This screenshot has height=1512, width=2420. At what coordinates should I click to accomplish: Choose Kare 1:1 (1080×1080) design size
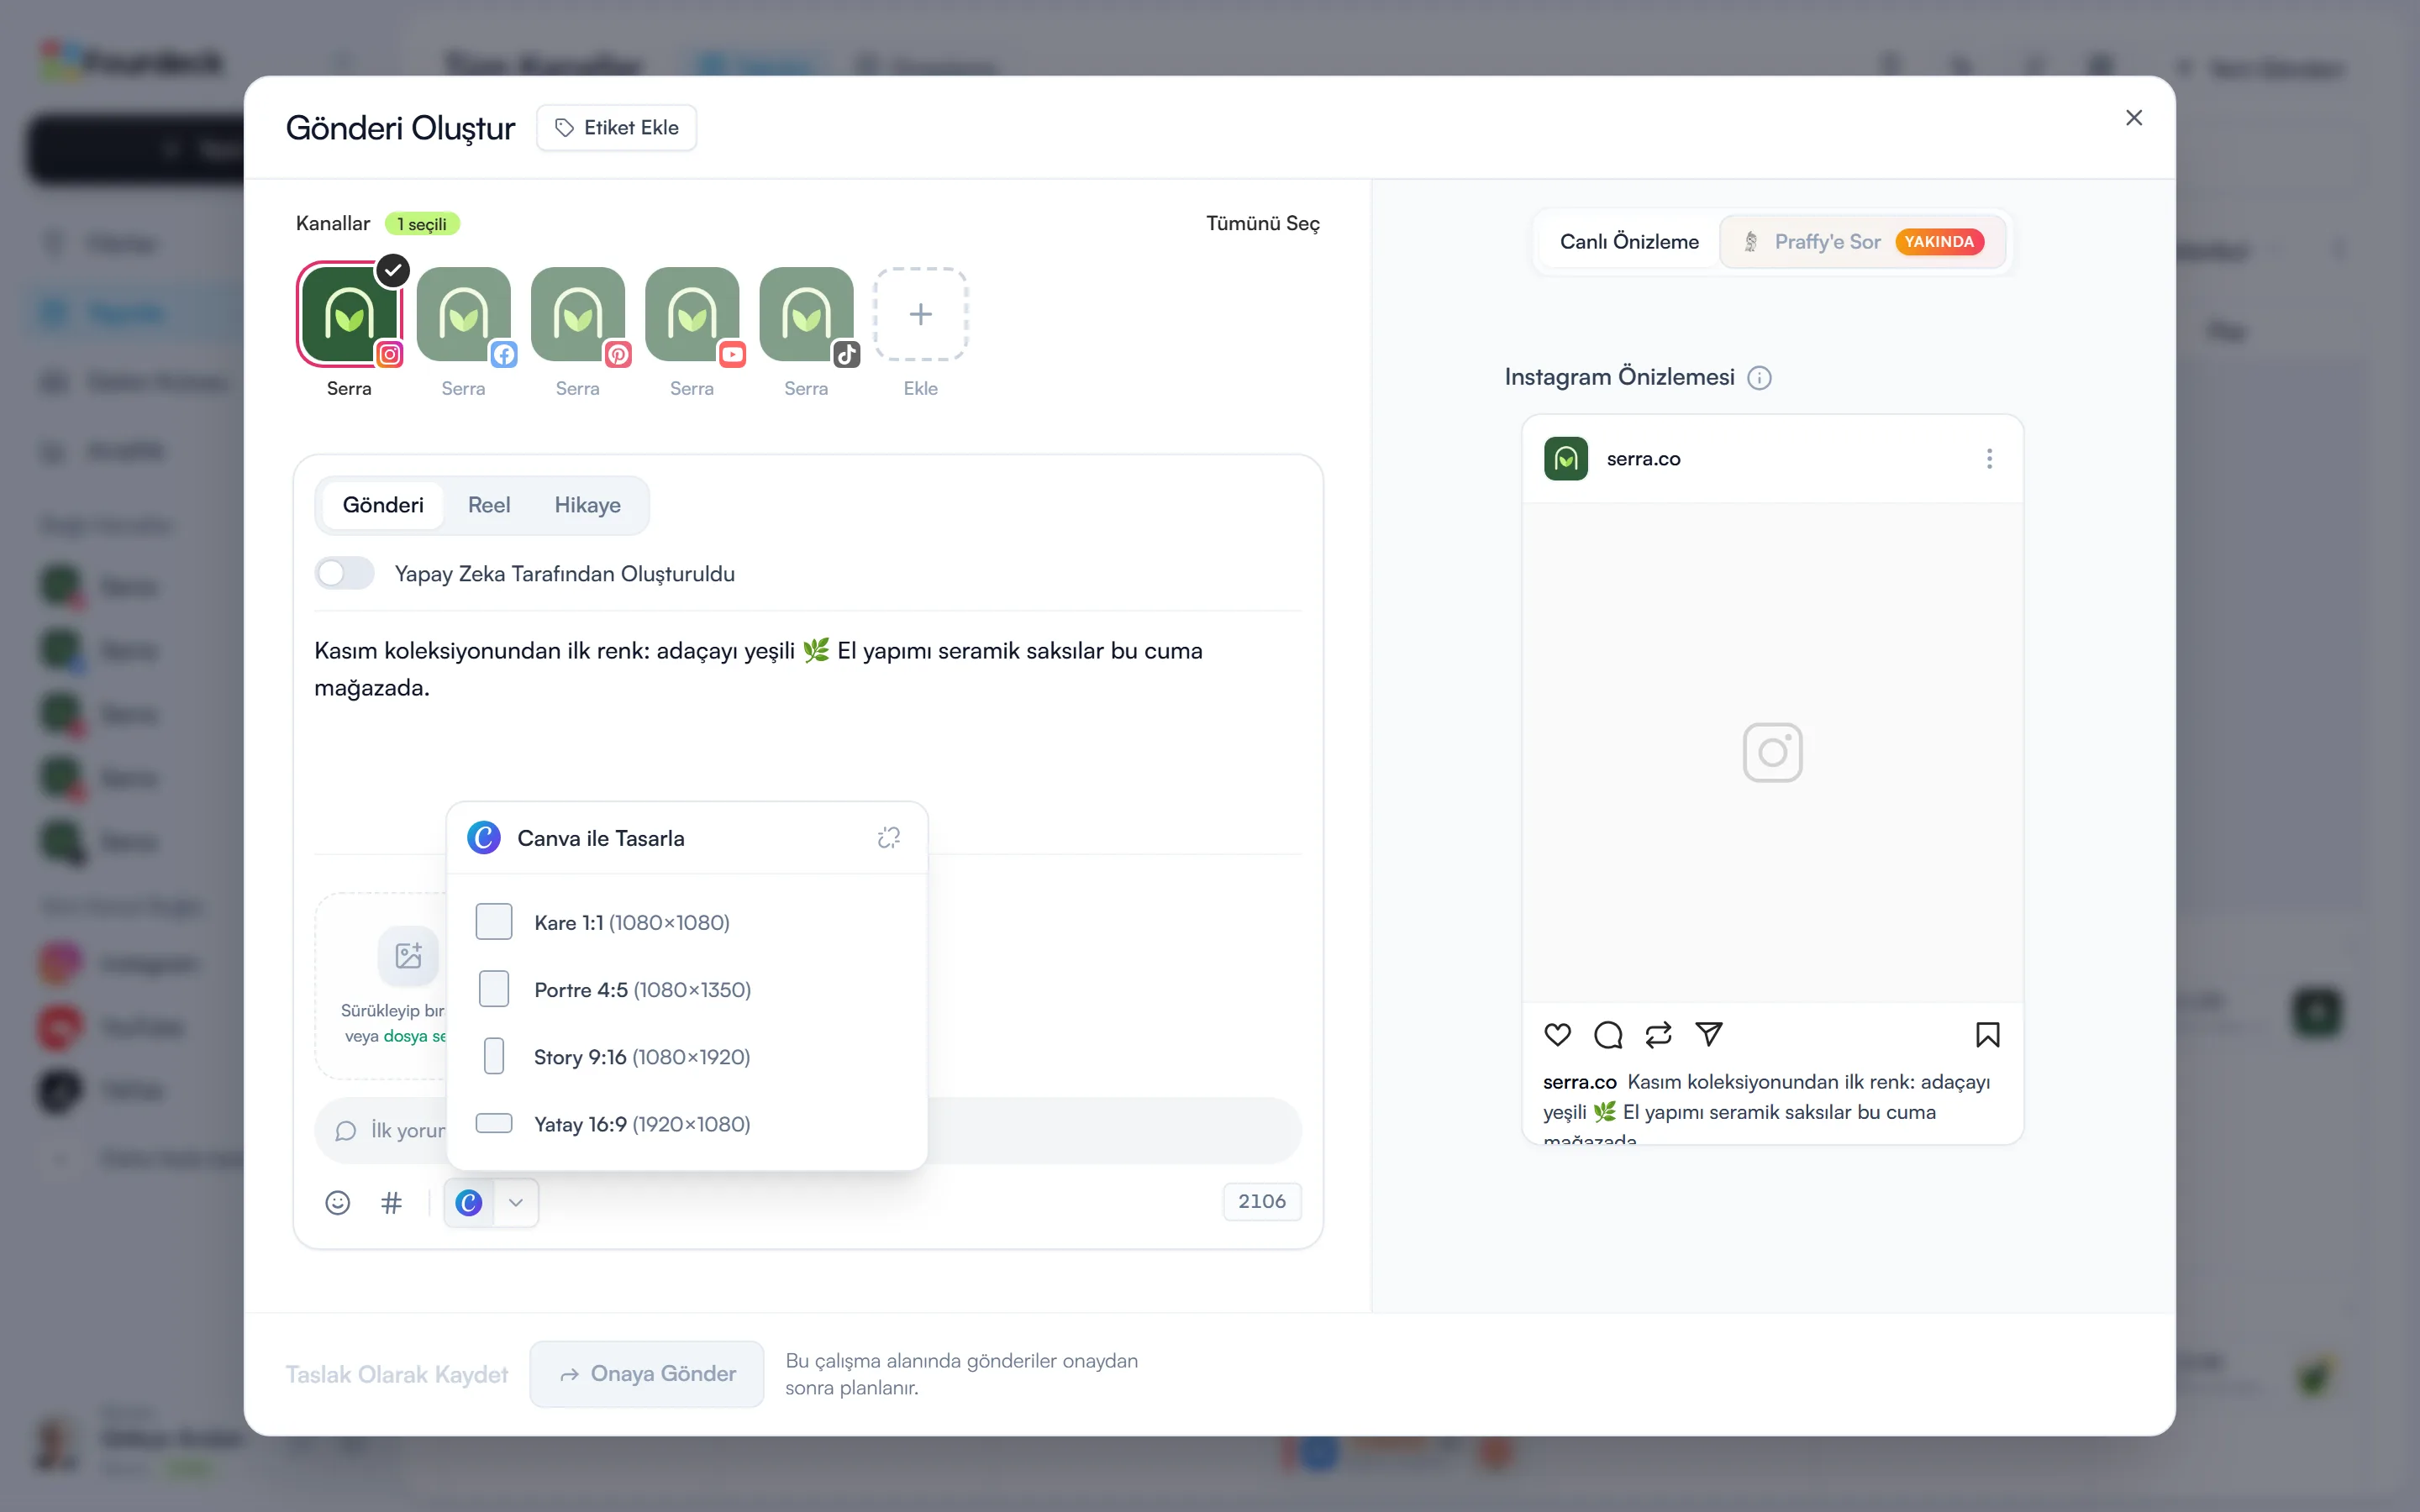(687, 922)
